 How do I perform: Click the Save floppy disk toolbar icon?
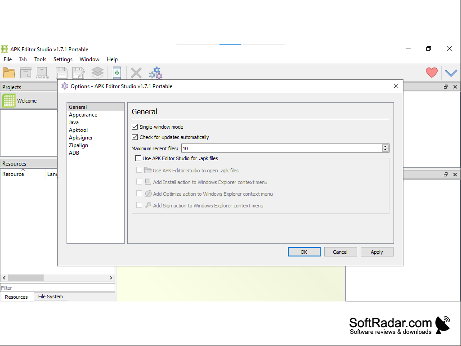click(62, 73)
